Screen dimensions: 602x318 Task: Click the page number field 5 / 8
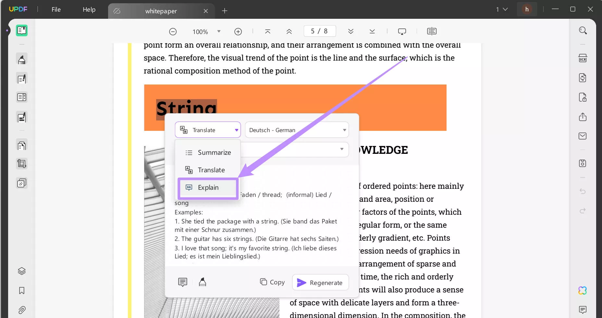(320, 31)
